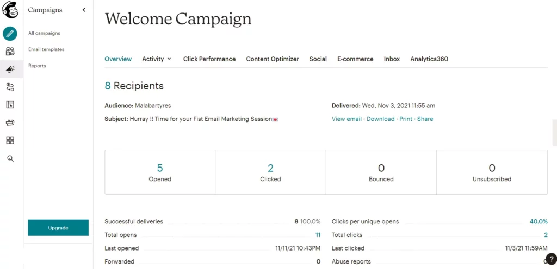Open the help question mark button

[x=550, y=259]
